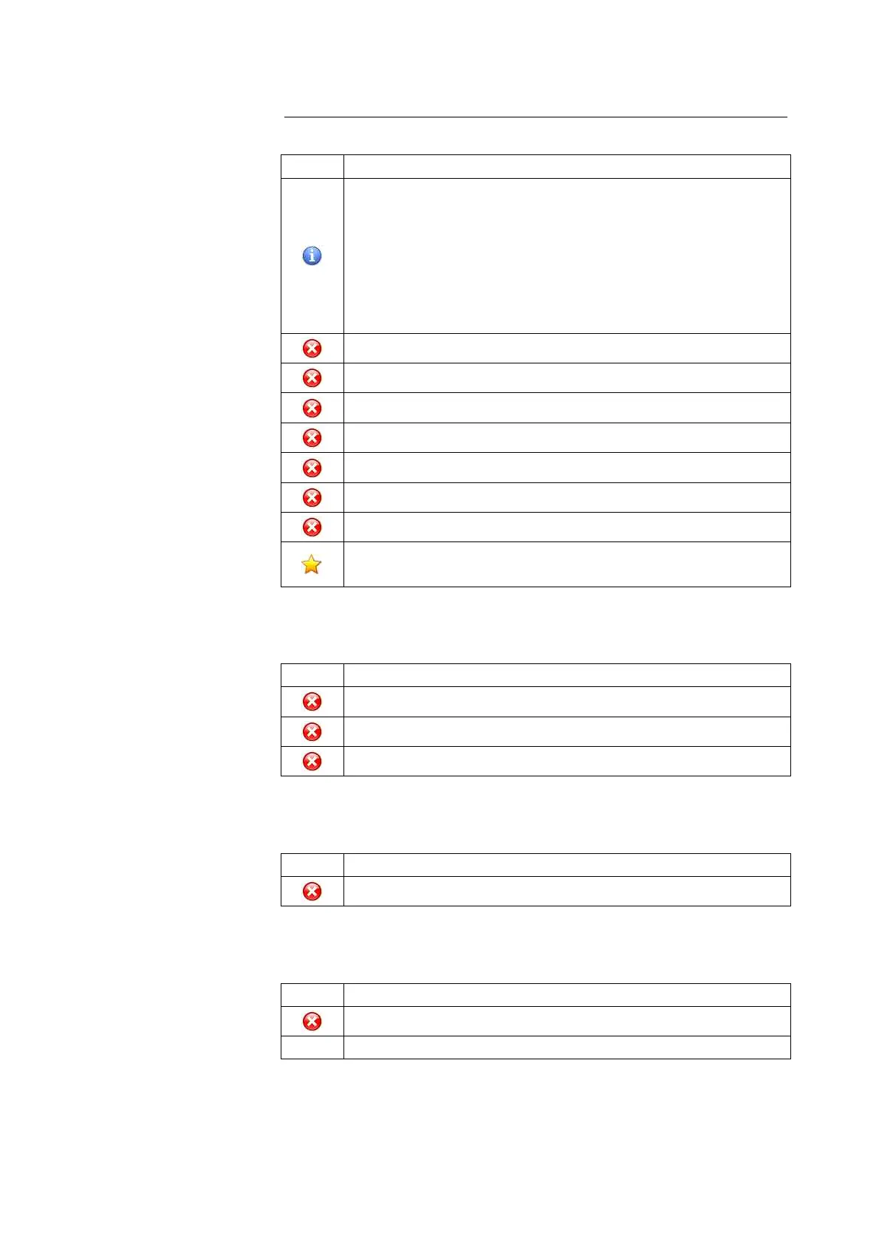Viewport: 879px width, 1244px height.
Task: Click the yellow star icon
Action: [312, 565]
